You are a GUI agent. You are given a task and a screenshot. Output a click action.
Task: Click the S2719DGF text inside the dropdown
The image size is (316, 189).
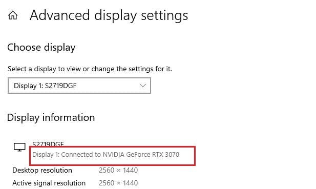60,86
